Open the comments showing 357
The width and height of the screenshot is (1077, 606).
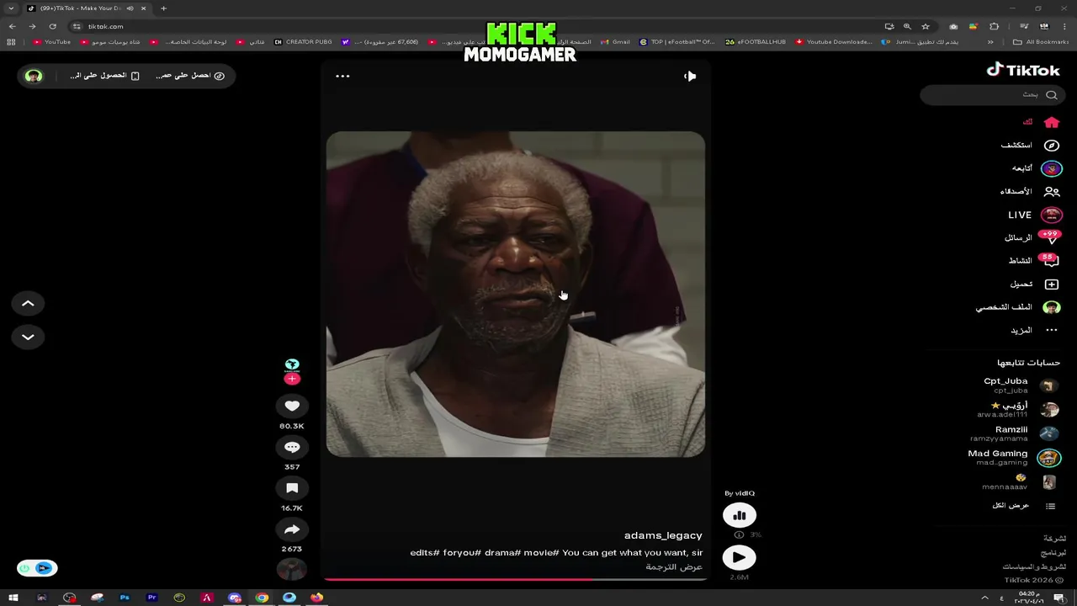(292, 447)
